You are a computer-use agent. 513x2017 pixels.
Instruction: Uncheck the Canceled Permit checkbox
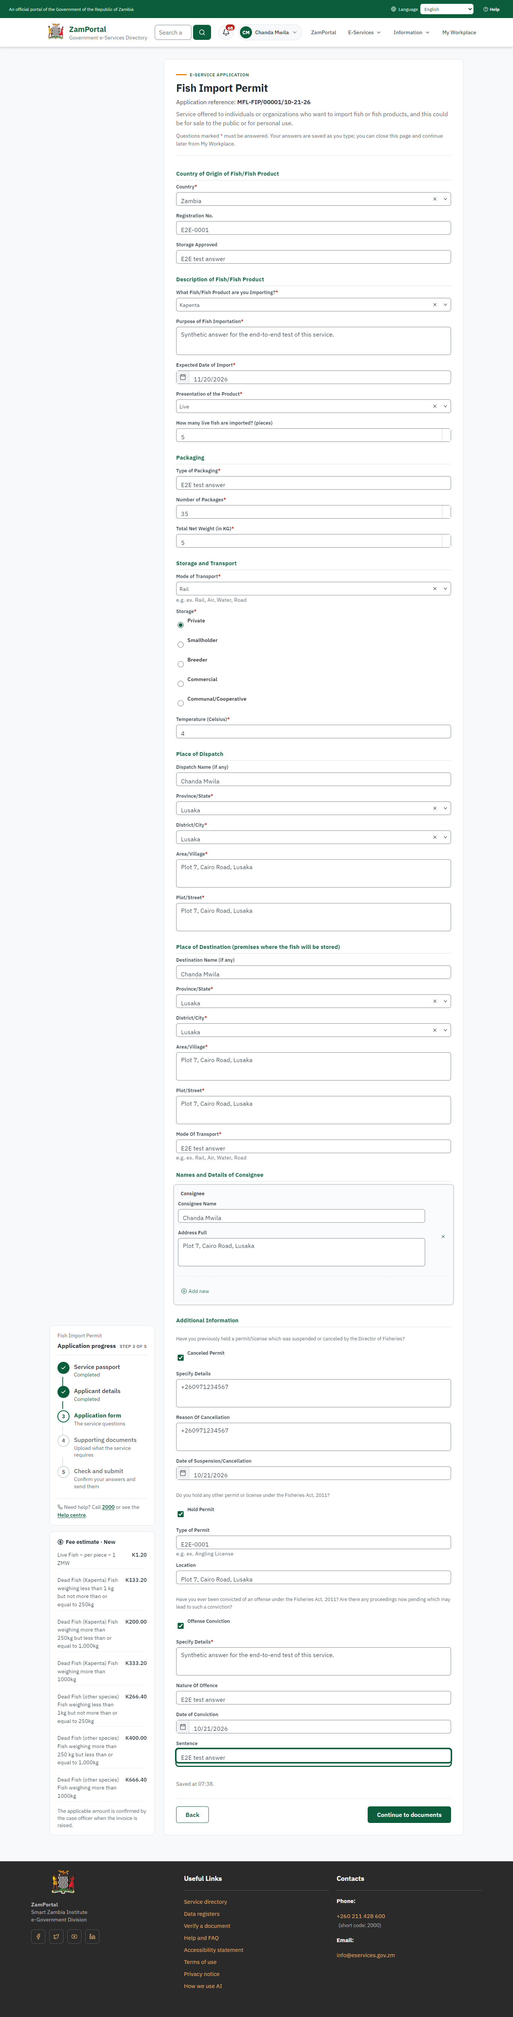click(x=181, y=1357)
